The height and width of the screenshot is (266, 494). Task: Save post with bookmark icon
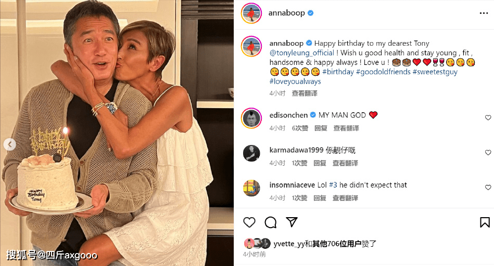point(485,222)
